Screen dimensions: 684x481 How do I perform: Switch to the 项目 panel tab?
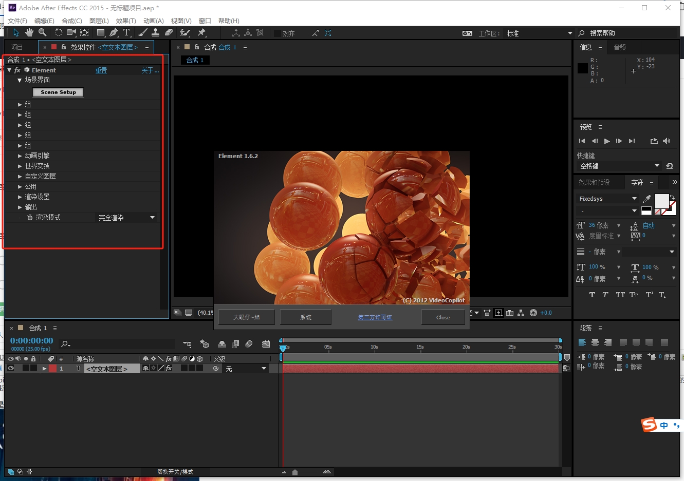[x=17, y=47]
